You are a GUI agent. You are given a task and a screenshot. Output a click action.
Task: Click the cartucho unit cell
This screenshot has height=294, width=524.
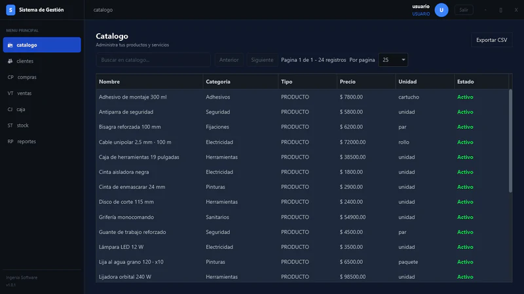point(409,97)
